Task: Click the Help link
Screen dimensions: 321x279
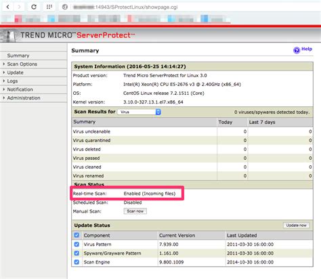Action: point(307,49)
